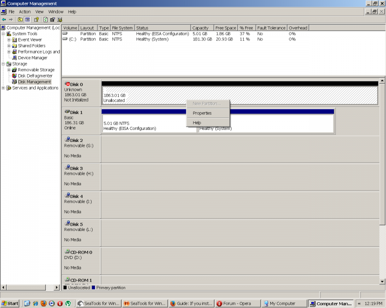Click the CD-ROM 0 drive icon

pos(67,252)
